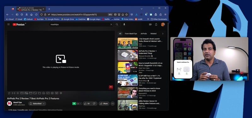Go to the browser home page
This screenshot has width=252, height=118.
(x=31, y=14)
